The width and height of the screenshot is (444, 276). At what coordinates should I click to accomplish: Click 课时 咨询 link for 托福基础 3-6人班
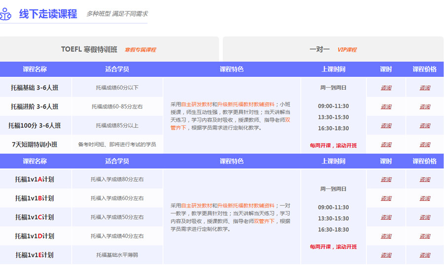click(386, 88)
